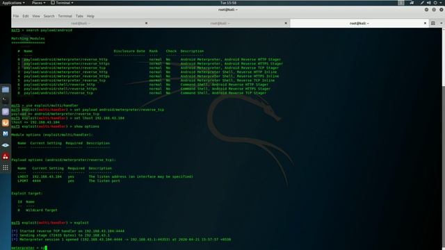This screenshot has height=250, width=445.
Task: Open the blue M Metasploit dock icon
Action: point(6,134)
